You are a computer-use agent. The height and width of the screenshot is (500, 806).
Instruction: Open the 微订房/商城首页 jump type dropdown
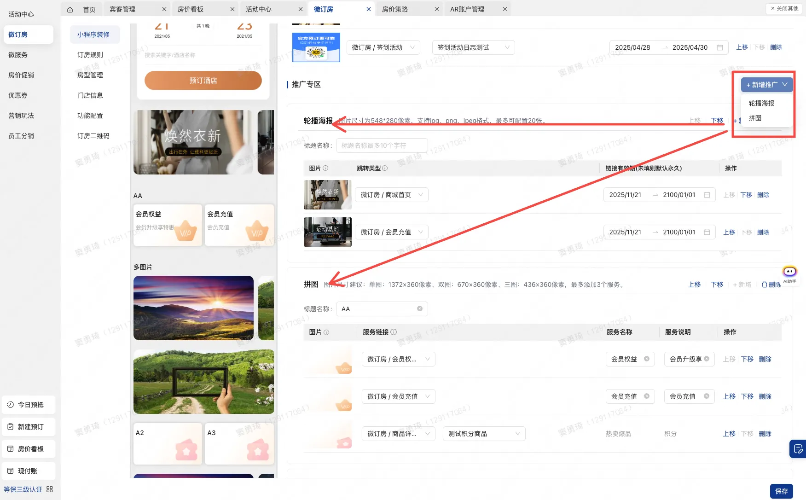[391, 194]
